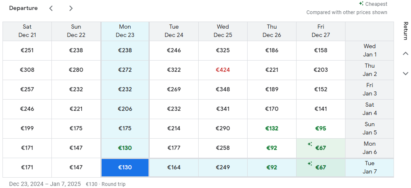This screenshot has height=188, width=411.
Task: Click the Sun Jan 5 return header
Action: 370,128
